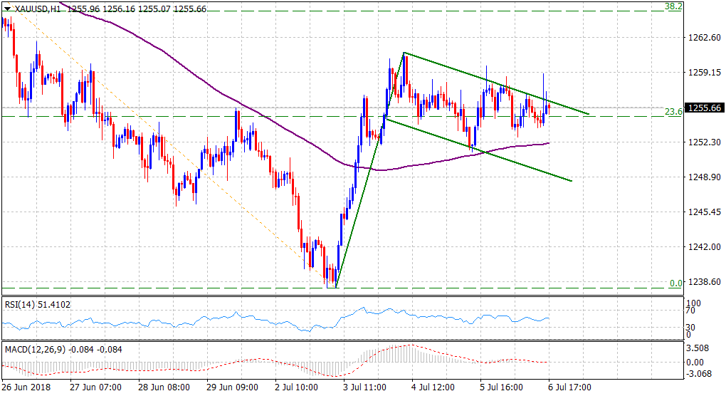Click the 3 Jul 11:00 time label

click(366, 388)
